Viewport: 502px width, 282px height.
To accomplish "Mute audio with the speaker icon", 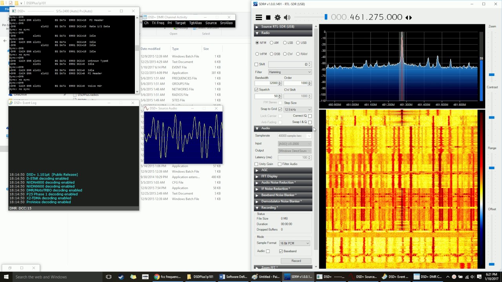I will pos(287,17).
